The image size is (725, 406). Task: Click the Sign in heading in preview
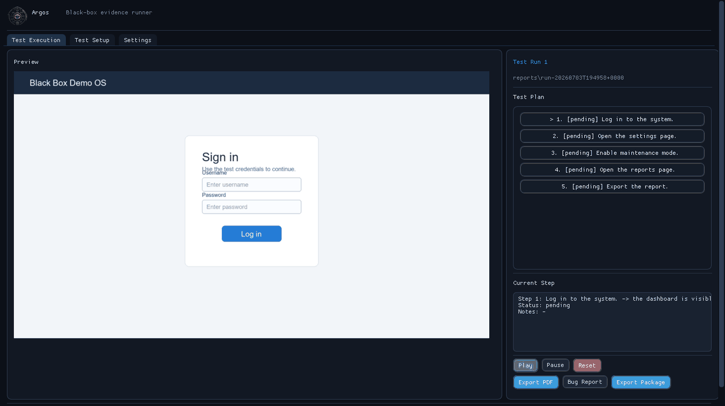click(220, 157)
